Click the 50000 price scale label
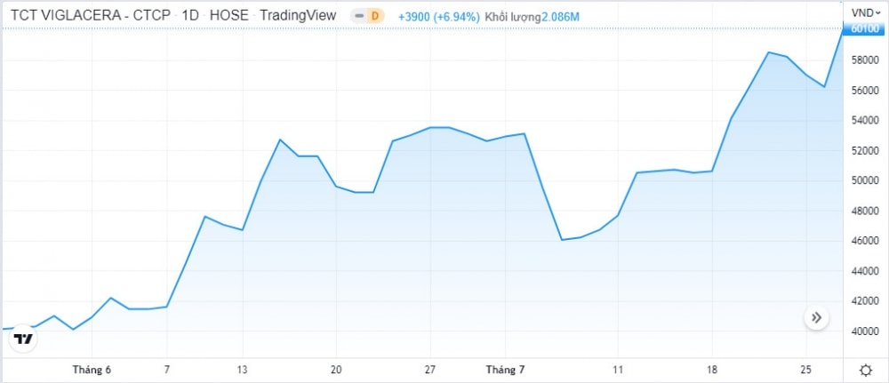The width and height of the screenshot is (889, 383). click(x=865, y=180)
